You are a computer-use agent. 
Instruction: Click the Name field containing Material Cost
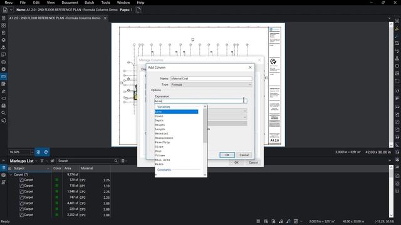click(x=211, y=79)
